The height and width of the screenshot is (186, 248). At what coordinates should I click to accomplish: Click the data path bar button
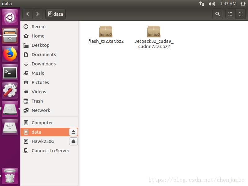55,14
